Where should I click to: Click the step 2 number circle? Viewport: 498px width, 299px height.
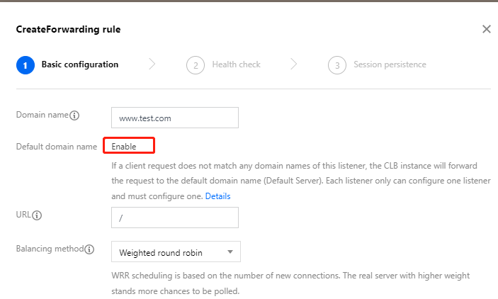(195, 65)
